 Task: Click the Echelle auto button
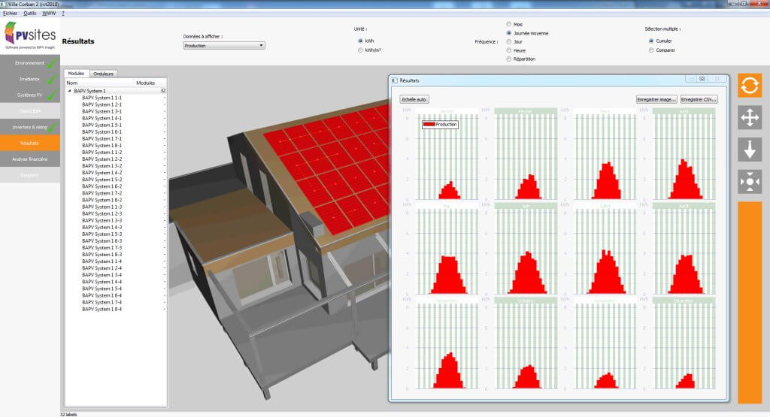tap(414, 99)
